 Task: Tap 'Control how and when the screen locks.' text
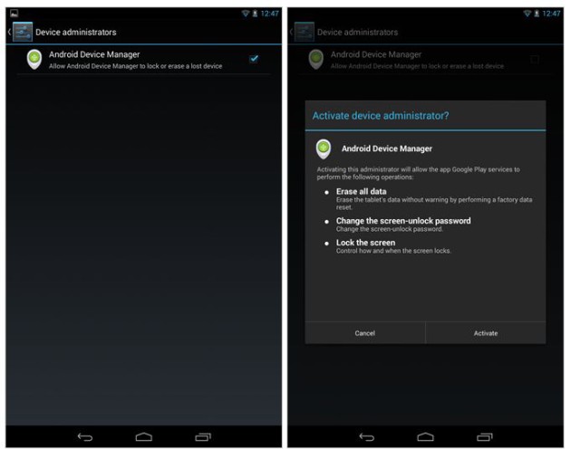click(393, 251)
